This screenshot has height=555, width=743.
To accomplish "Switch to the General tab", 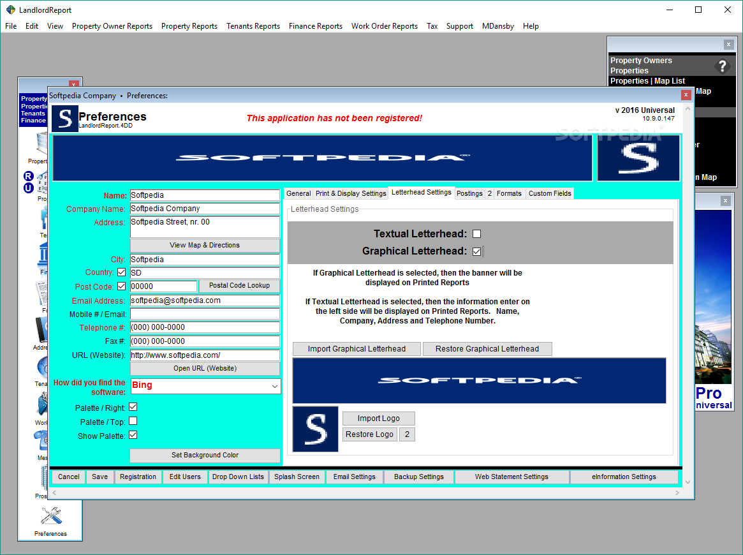I will click(298, 193).
